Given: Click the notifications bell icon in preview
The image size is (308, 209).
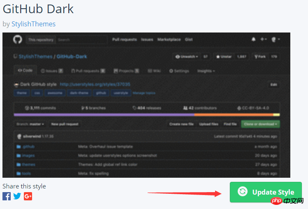Looking at the screenshot, I should point(254,39).
